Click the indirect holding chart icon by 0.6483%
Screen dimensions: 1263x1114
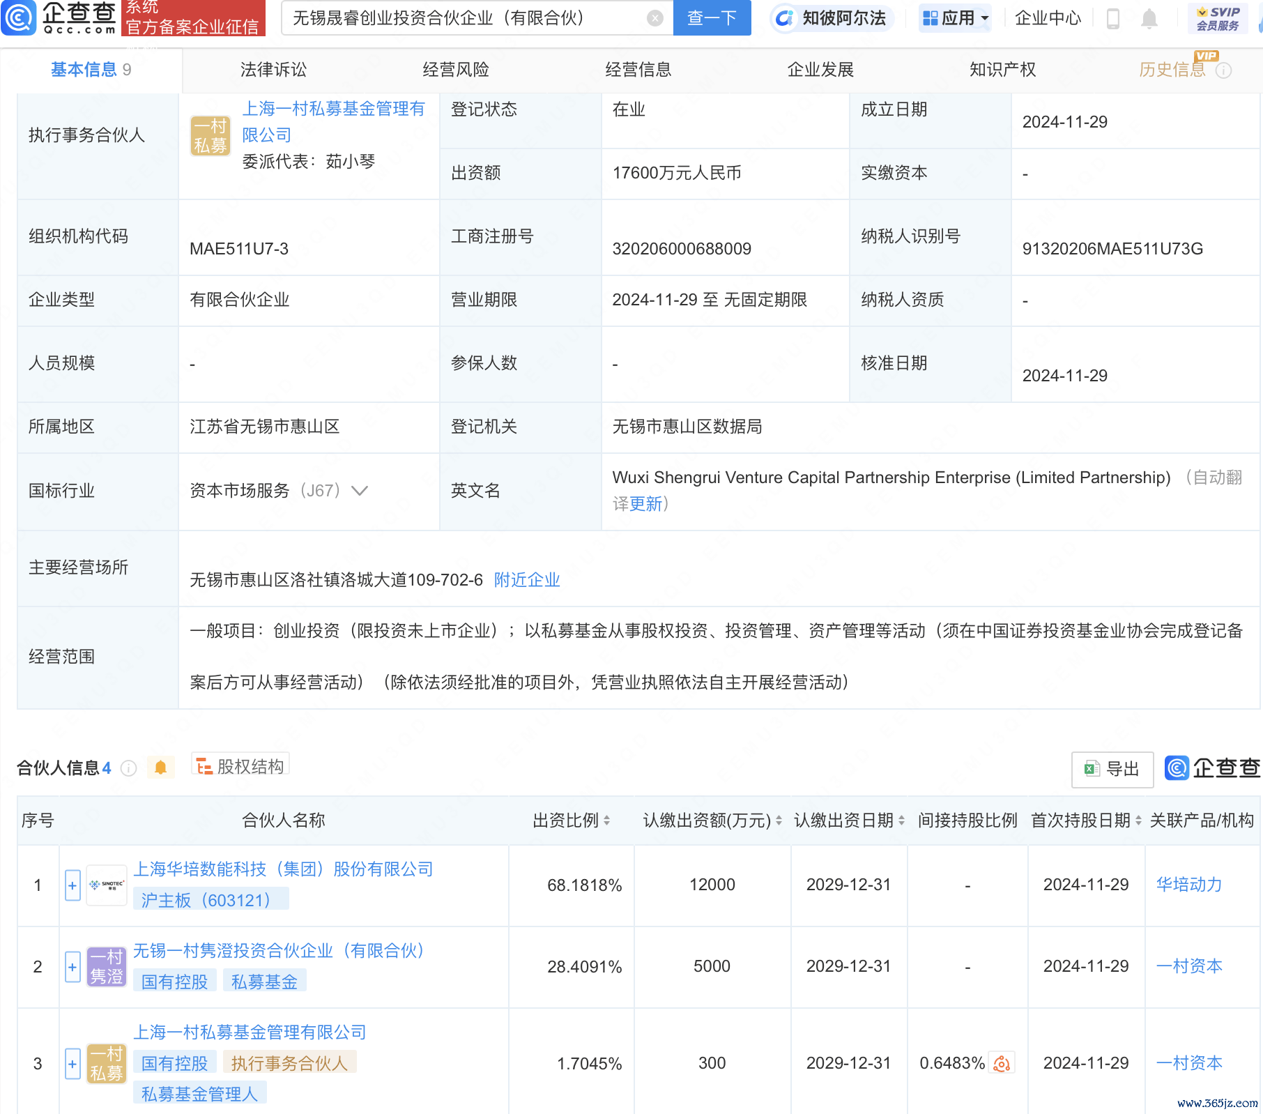coord(1002,1063)
